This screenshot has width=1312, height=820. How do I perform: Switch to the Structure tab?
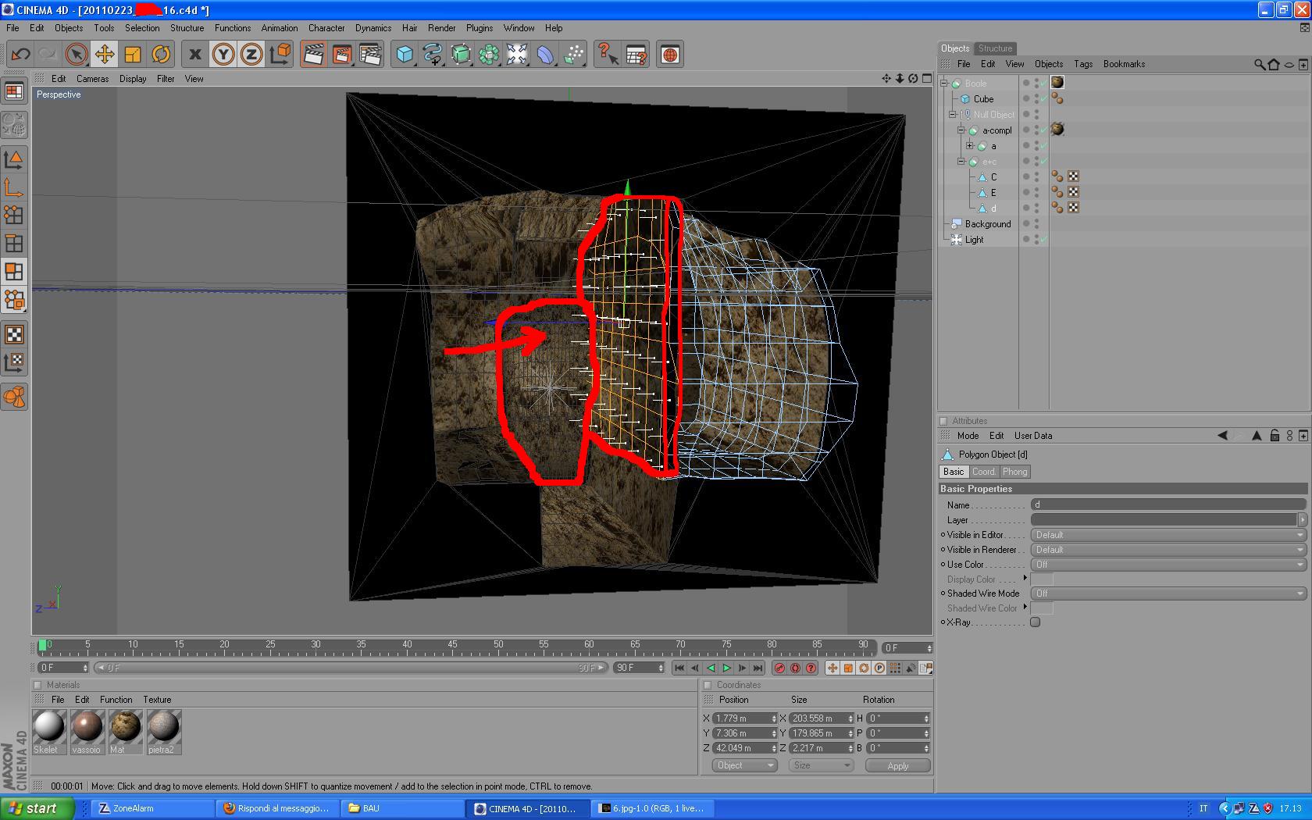(995, 48)
